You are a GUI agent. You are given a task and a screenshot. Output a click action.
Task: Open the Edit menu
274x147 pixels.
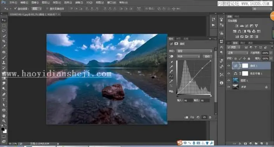(x=24, y=2)
